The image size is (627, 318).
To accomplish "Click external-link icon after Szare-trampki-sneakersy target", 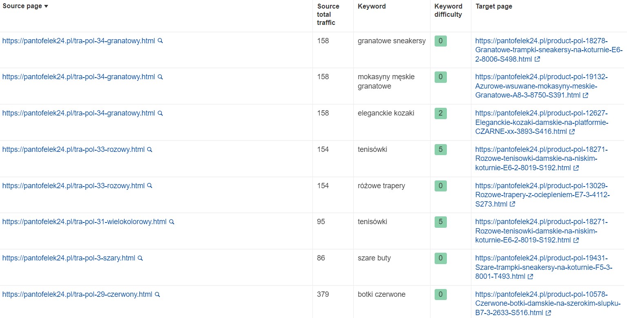I will pos(531,276).
